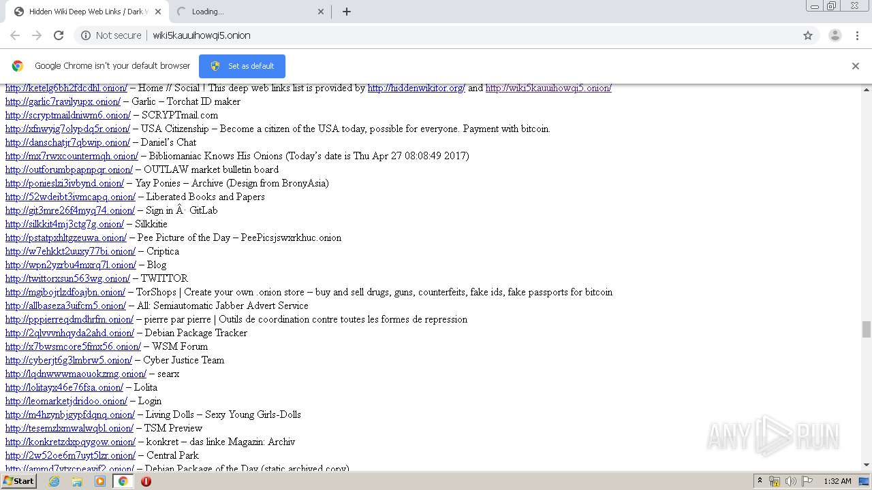Select the text 'Semiautomatic Jabber Advert Service'
The width and height of the screenshot is (872, 490).
coord(231,306)
